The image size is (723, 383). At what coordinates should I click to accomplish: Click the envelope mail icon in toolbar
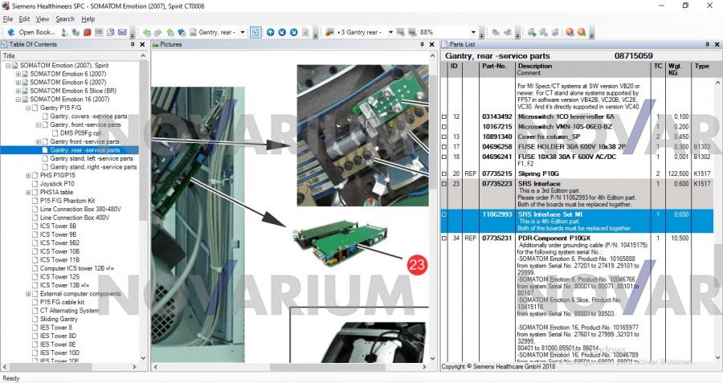(x=122, y=32)
